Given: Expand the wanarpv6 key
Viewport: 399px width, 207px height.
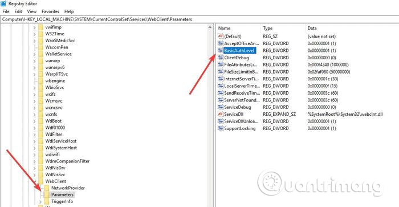Looking at the screenshot, I should click(34, 67).
